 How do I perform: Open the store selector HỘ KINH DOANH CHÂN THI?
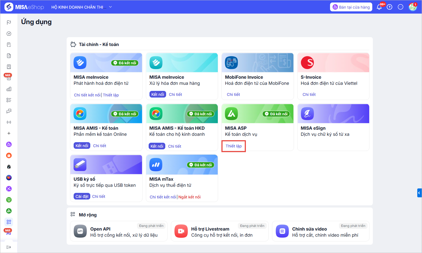coord(82,7)
